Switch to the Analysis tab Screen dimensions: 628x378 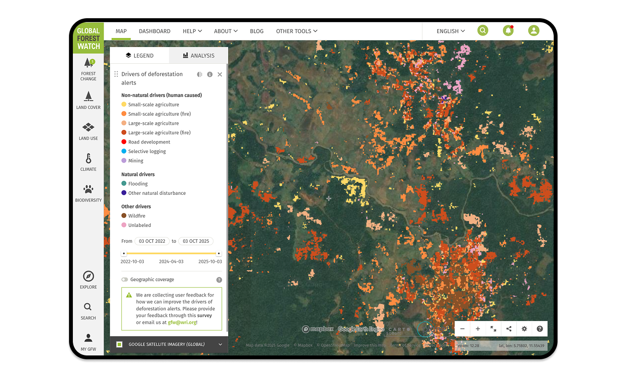pos(198,56)
